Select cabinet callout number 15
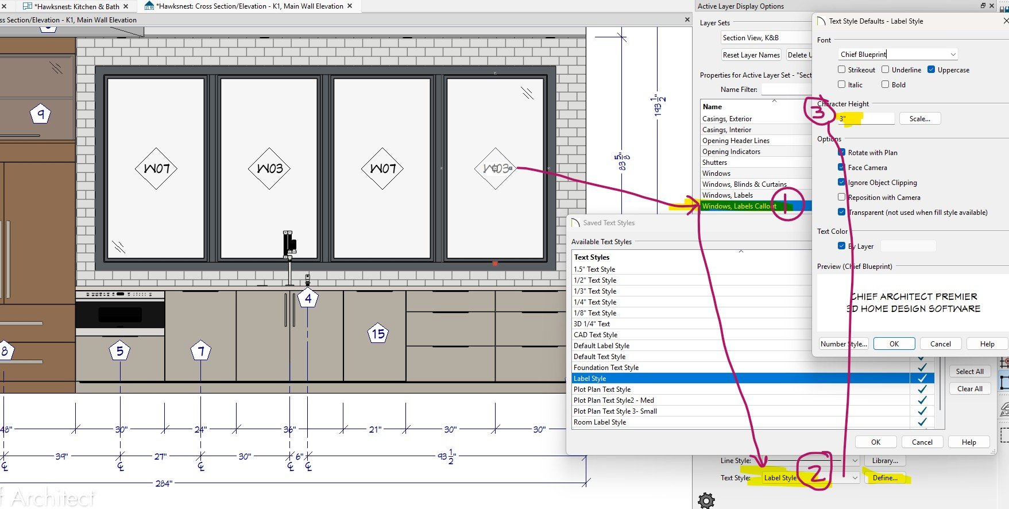 coord(378,334)
